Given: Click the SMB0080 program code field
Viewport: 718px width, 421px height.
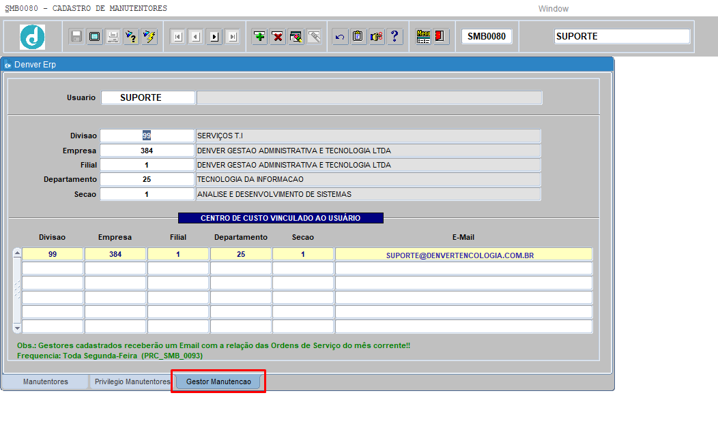Looking at the screenshot, I should coord(487,36).
